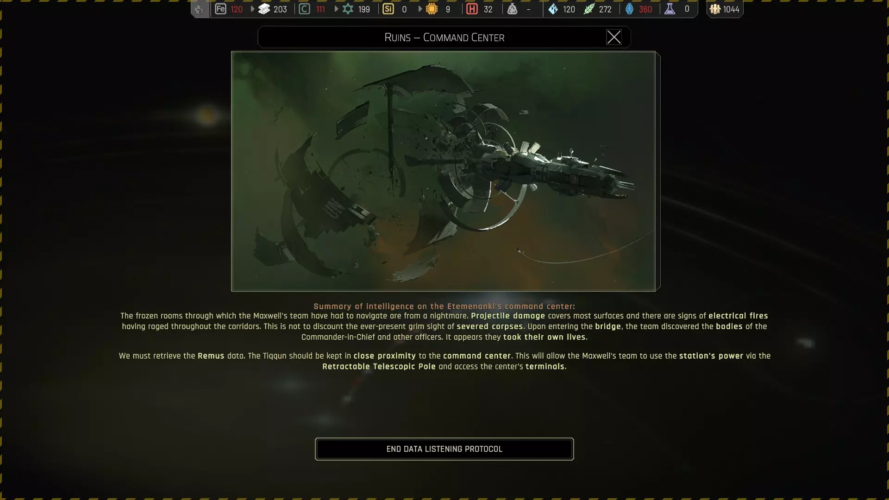The image size is (889, 500).
Task: Click the grey planet icon at toolbar start
Action: 200,9
